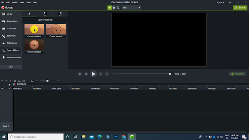
Task: Open Task View from taskbar
Action: [75, 136]
